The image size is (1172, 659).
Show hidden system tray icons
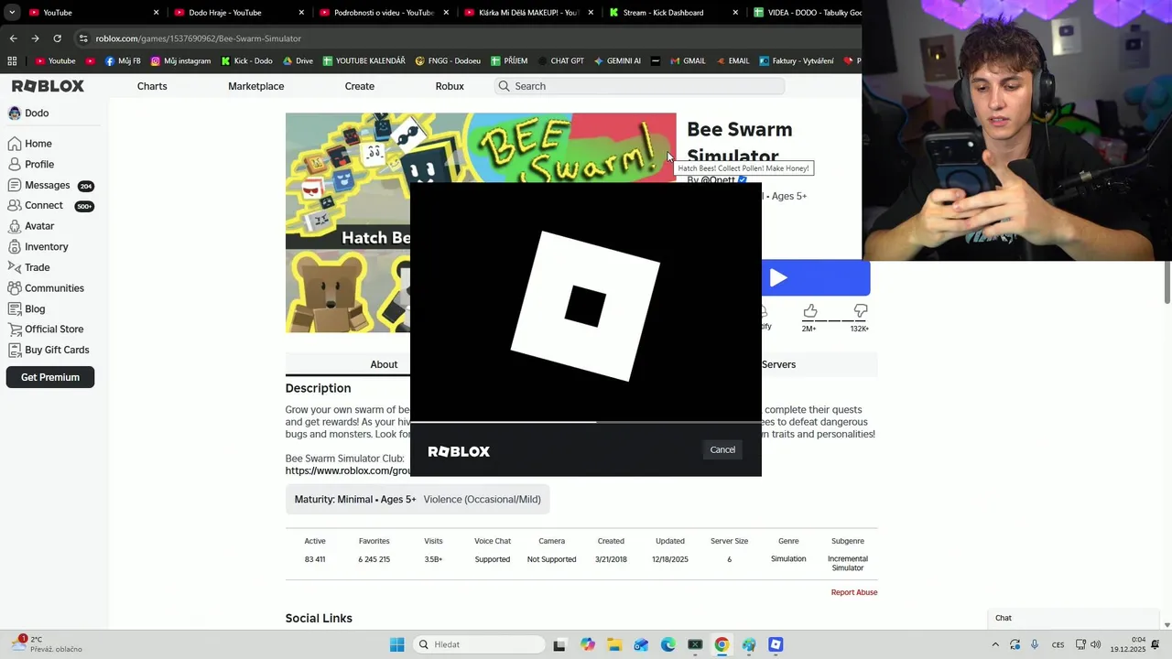[x=995, y=644]
